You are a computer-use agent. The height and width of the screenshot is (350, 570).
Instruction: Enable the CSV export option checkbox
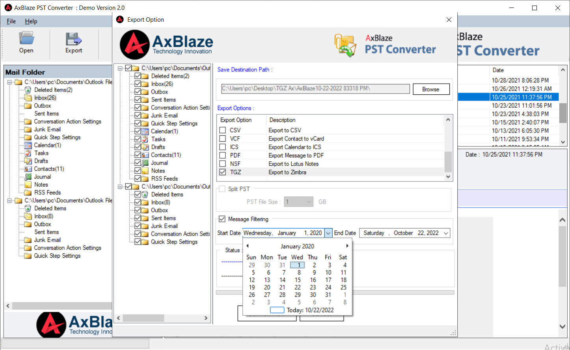[223, 130]
